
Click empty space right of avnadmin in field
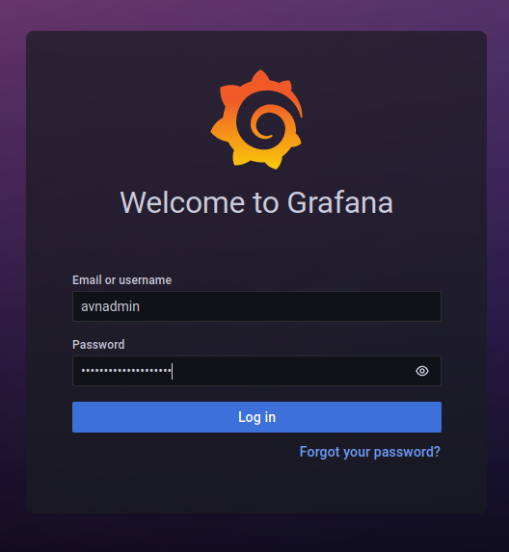289,306
